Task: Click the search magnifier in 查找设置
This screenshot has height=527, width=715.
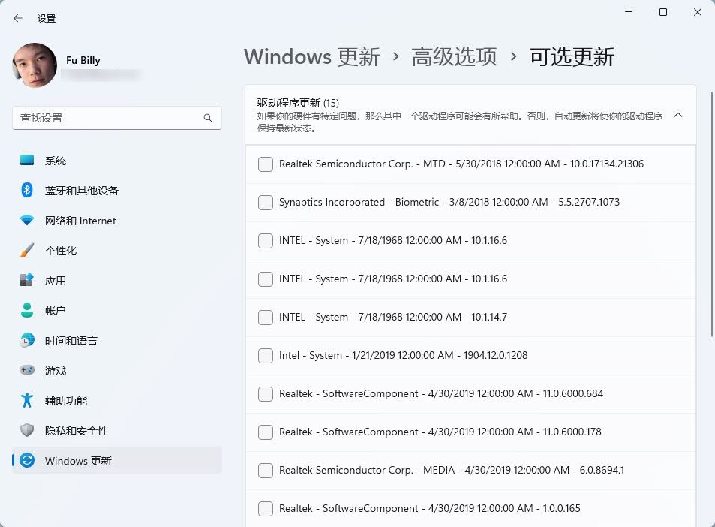Action: tap(208, 118)
